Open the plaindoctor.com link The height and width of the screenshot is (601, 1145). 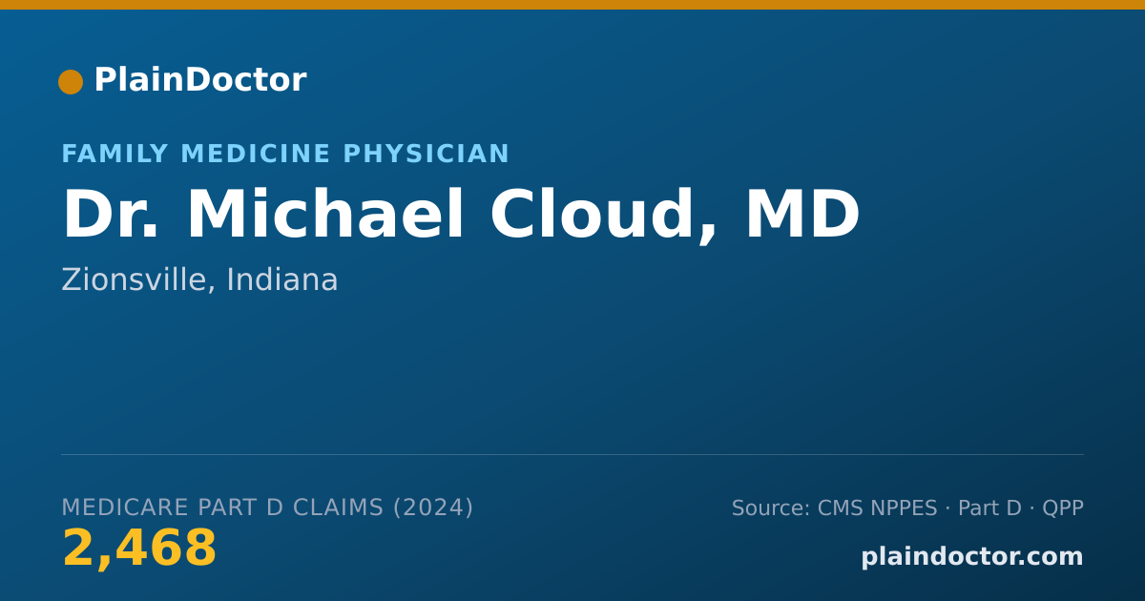point(972,557)
